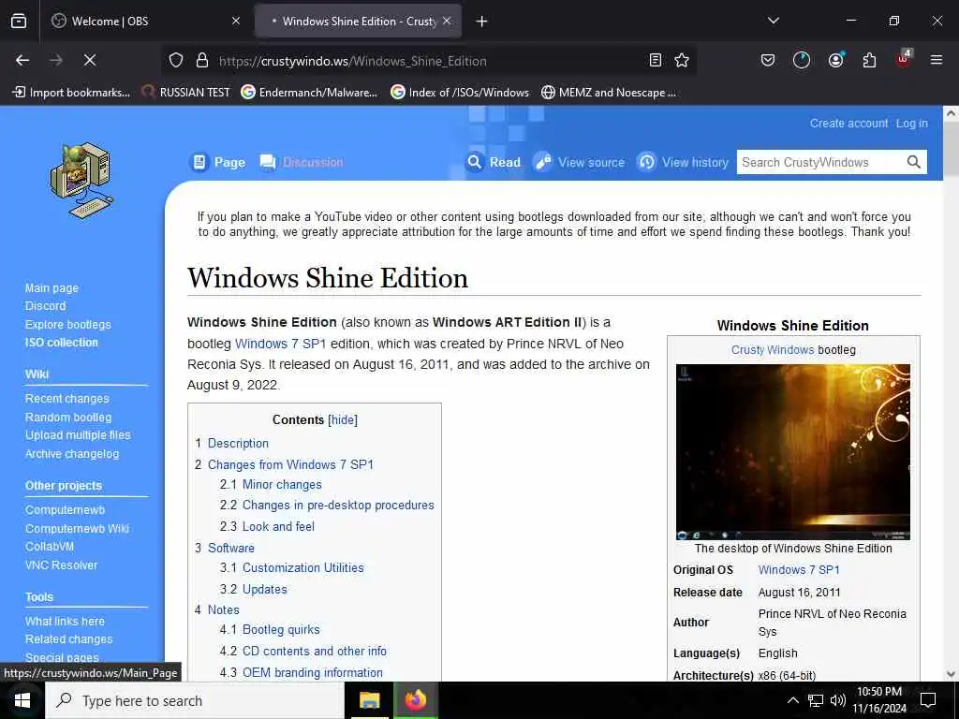Click Crusty Windows infobox link
The width and height of the screenshot is (959, 719).
click(x=773, y=350)
